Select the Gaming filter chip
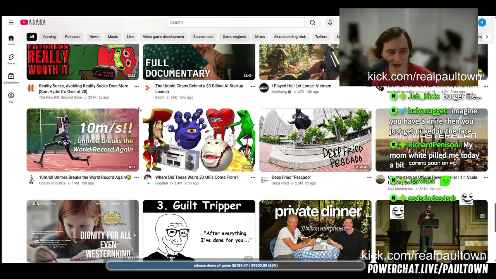496x279 pixels. point(50,37)
